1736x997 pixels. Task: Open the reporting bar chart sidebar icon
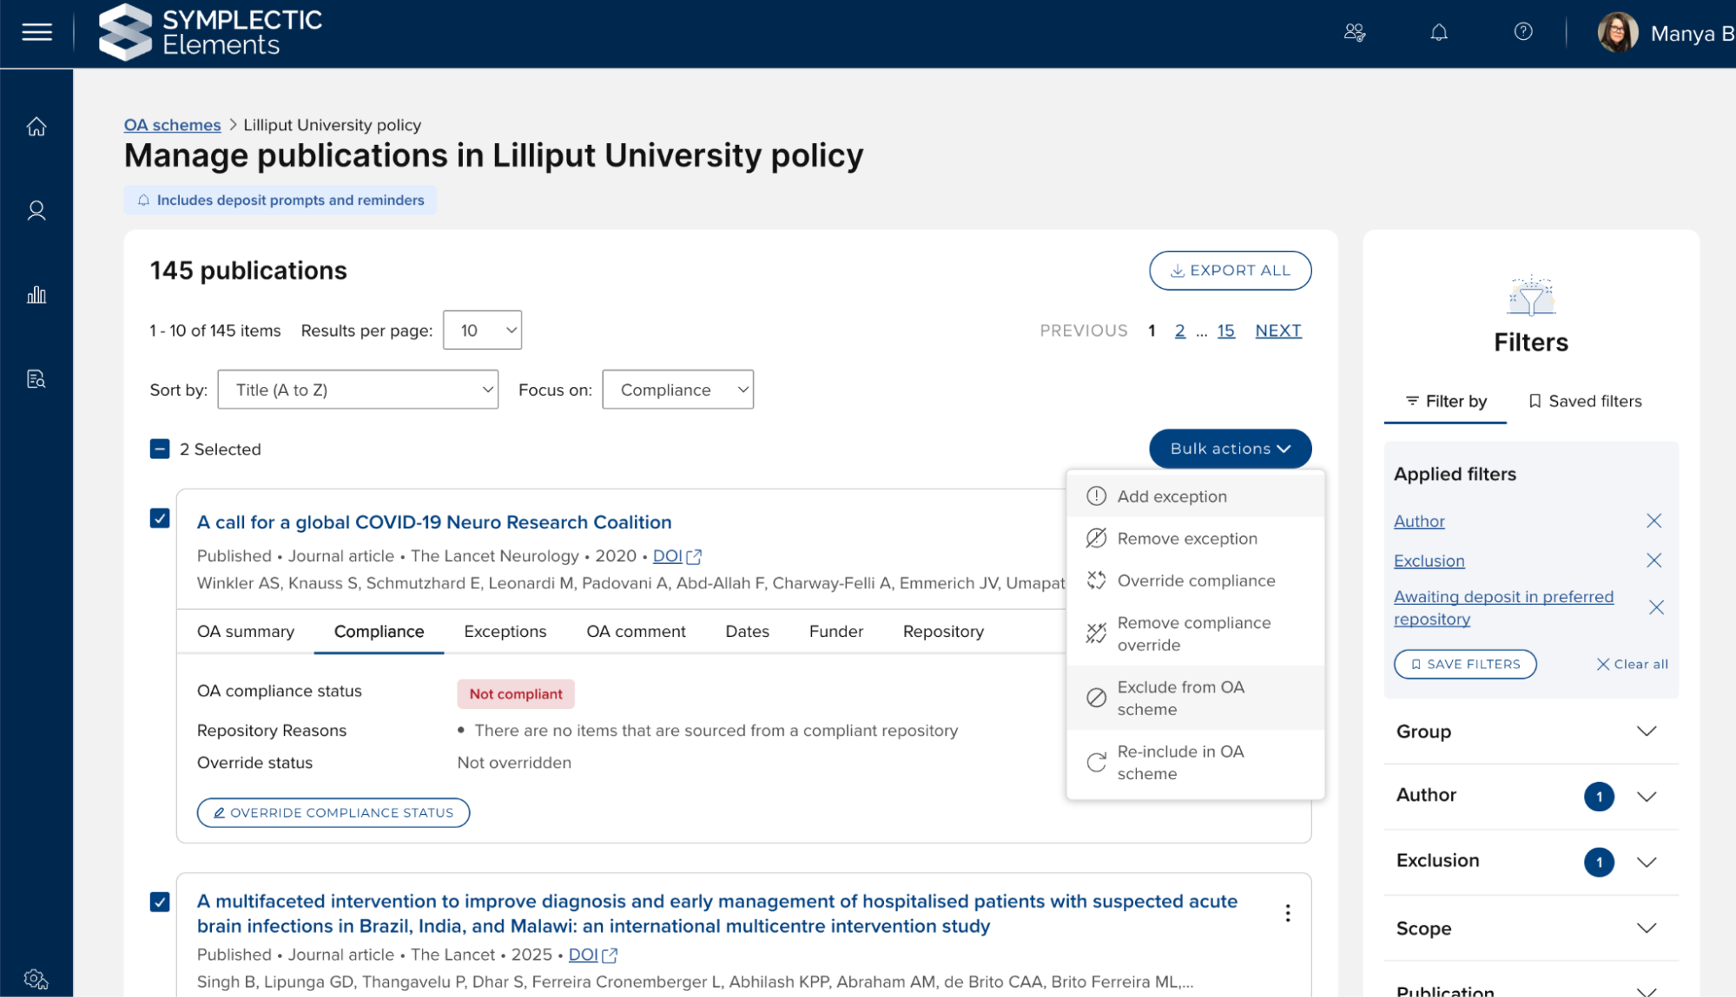coord(36,295)
